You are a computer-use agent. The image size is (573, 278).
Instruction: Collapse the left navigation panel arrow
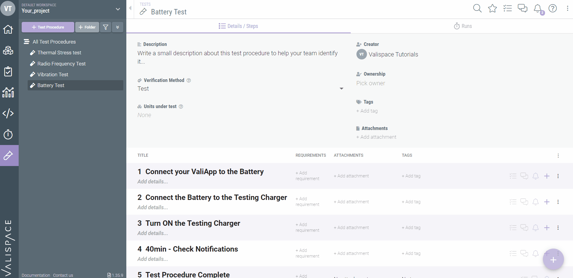pyautogui.click(x=130, y=8)
